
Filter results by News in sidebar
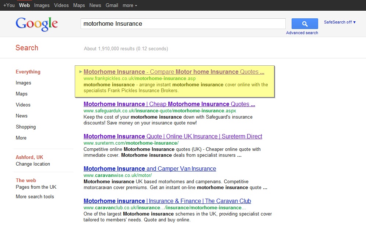click(x=21, y=116)
